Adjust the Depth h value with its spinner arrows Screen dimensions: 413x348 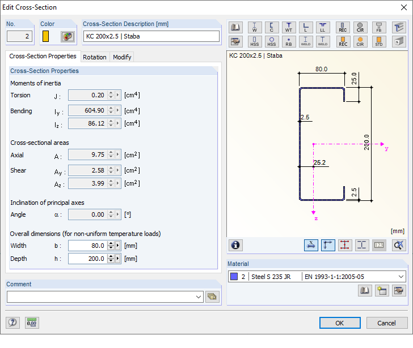point(111,259)
